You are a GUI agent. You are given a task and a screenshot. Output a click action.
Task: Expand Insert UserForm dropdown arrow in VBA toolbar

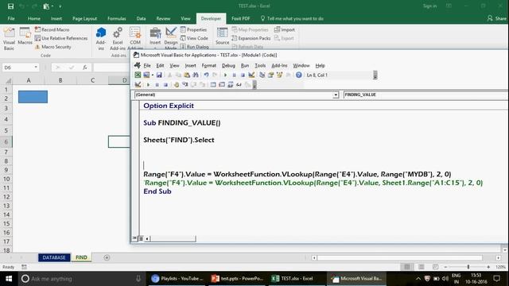click(x=152, y=75)
